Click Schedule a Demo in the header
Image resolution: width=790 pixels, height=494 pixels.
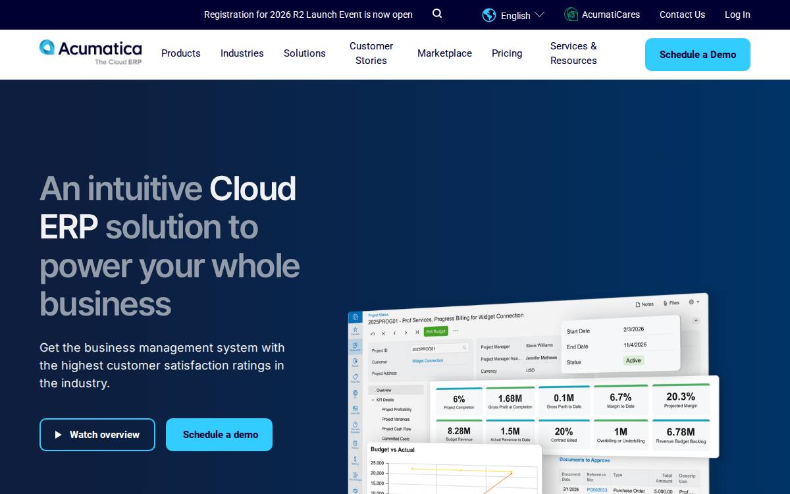[x=698, y=55]
